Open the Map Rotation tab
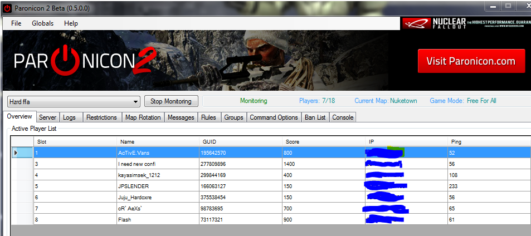Image resolution: width=531 pixels, height=236 pixels. coord(143,117)
